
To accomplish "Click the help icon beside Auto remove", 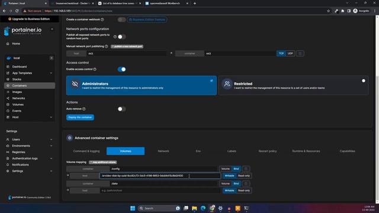I will 84,109.
